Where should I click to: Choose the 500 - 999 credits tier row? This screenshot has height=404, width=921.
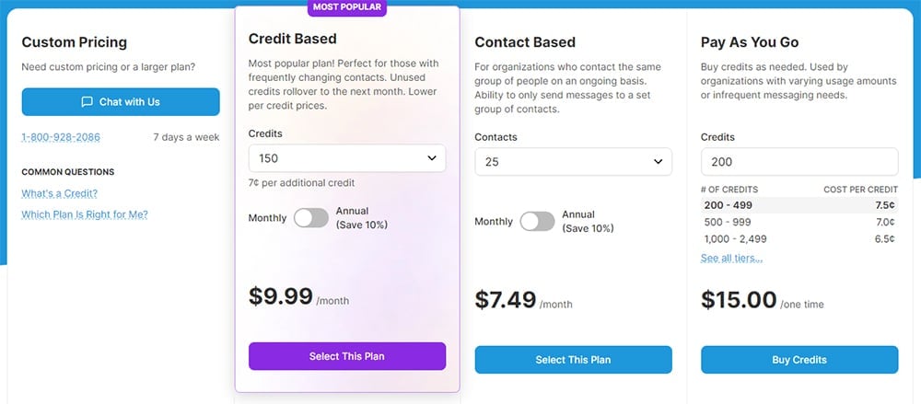(799, 222)
